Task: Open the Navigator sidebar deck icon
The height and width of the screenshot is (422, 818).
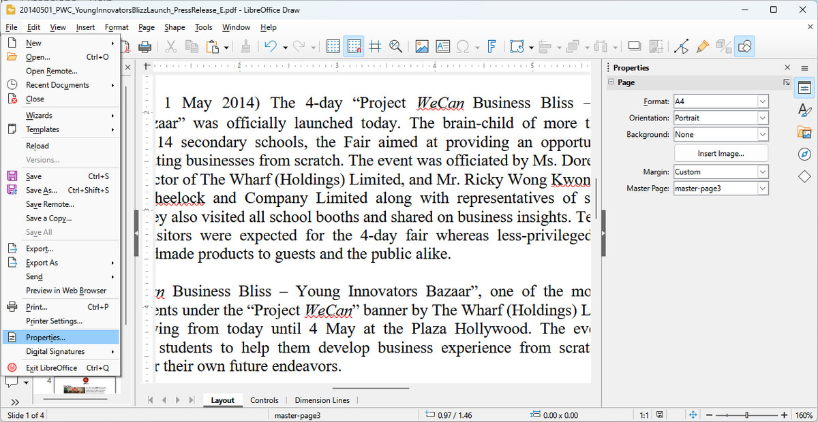Action: click(804, 155)
